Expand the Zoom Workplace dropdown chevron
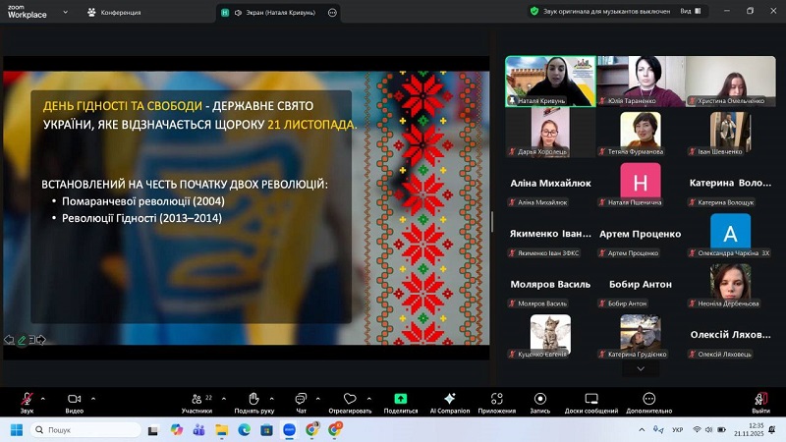 (66, 12)
